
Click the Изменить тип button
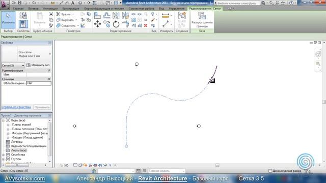click(38, 65)
